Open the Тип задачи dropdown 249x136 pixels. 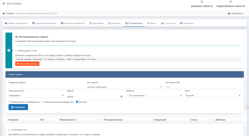coord(124,87)
